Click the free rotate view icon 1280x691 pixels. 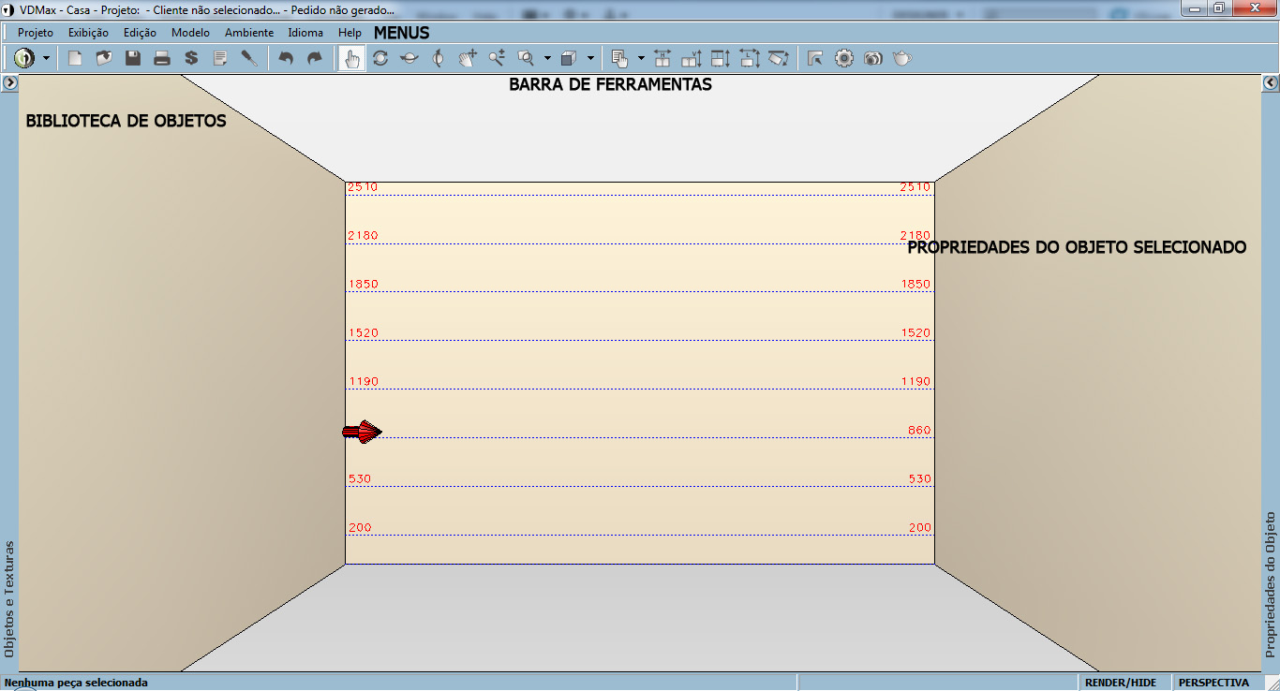[x=380, y=58]
